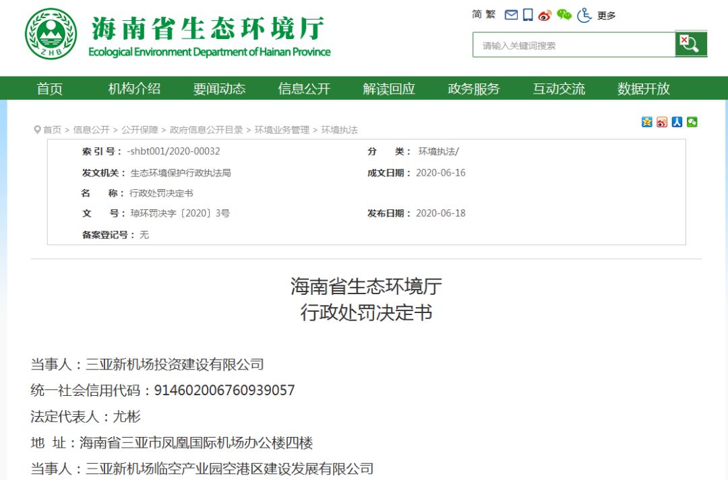
Task: Click the header Weibo icon beside the phone icon
Action: tap(545, 15)
